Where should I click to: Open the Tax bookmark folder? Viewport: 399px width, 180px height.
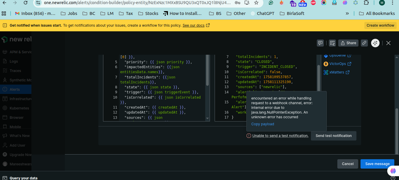[126, 13]
